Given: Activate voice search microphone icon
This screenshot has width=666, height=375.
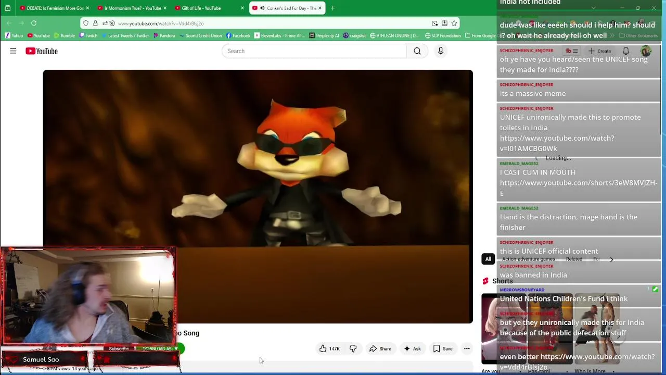Looking at the screenshot, I should pos(440,51).
